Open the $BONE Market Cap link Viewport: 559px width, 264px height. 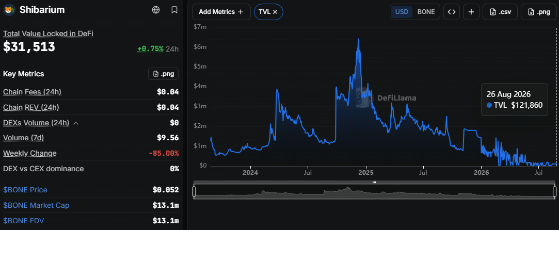(x=36, y=205)
